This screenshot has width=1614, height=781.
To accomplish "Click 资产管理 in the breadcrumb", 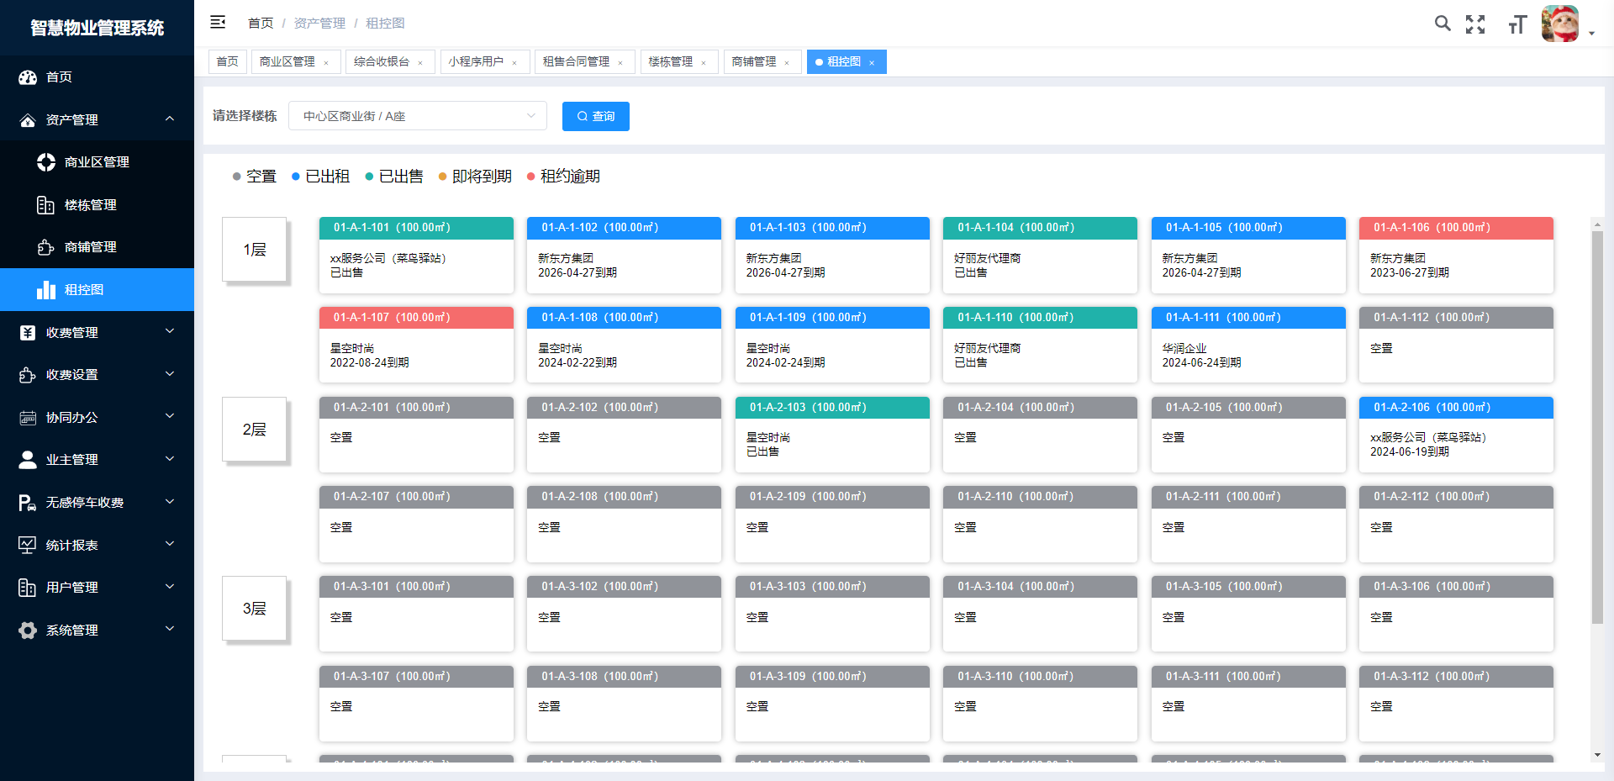I will coord(319,24).
